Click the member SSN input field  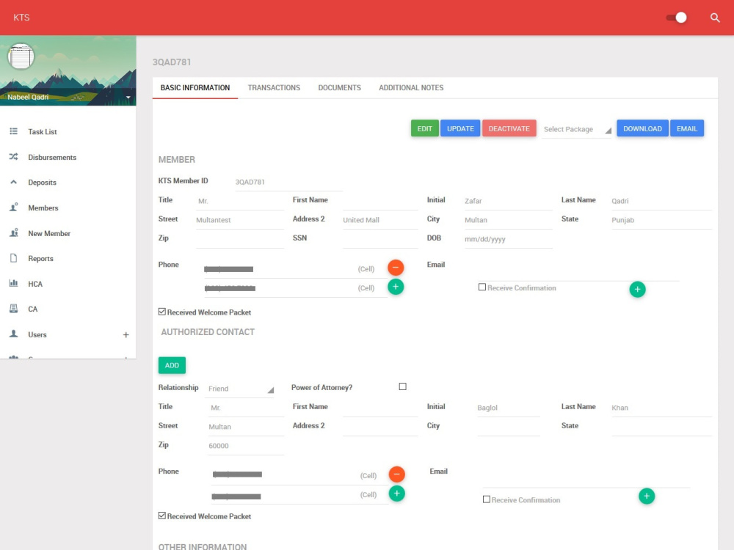point(380,239)
